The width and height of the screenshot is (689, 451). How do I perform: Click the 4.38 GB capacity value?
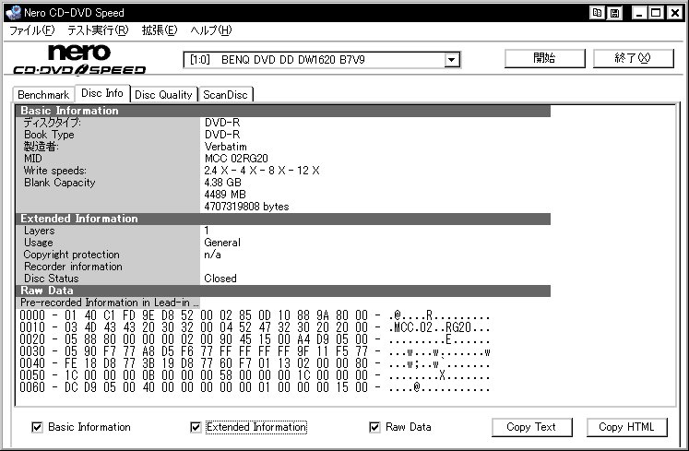[x=222, y=183]
